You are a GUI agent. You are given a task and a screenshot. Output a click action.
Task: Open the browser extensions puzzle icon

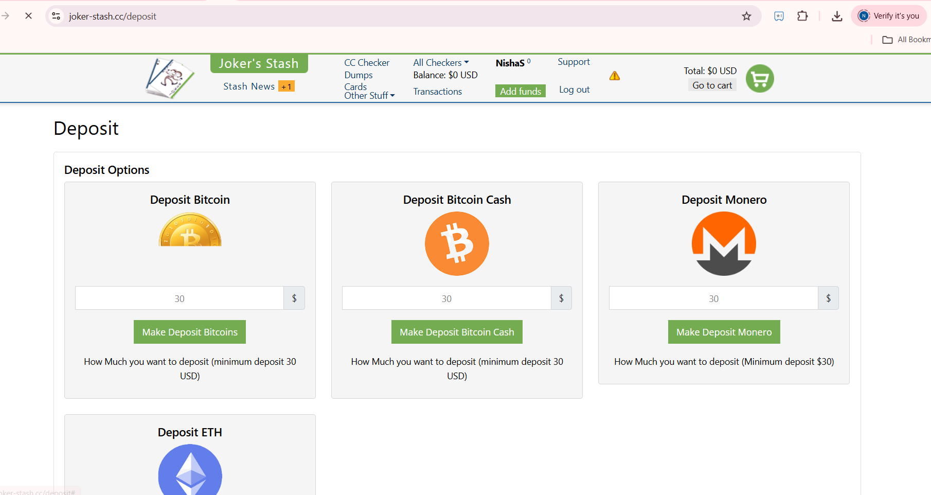[x=802, y=16]
